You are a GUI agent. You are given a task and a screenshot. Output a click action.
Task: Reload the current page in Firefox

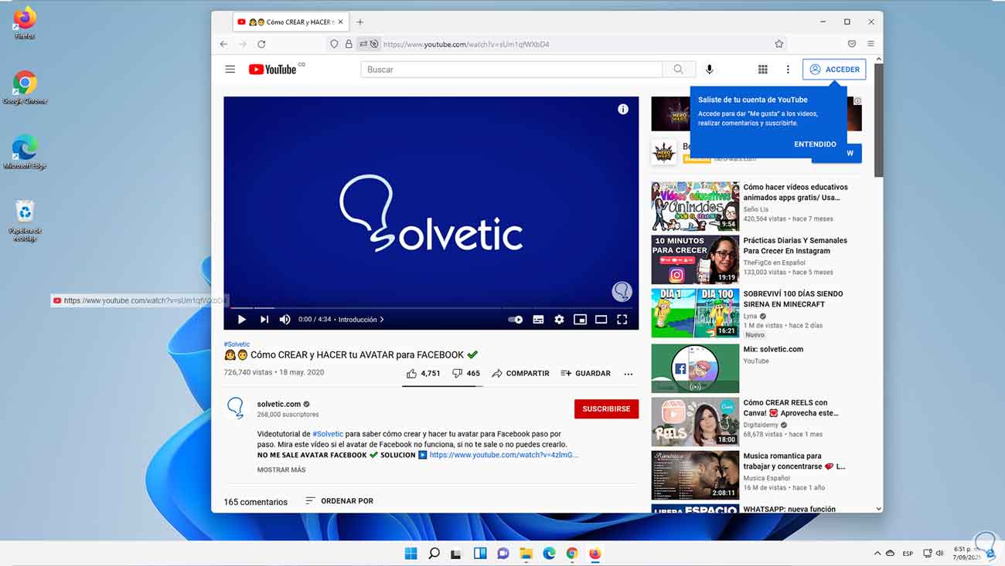click(x=261, y=44)
